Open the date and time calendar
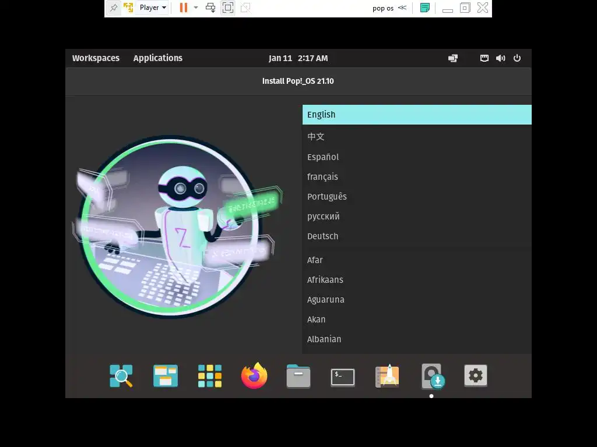Screen dimensions: 597x447 (298, 58)
